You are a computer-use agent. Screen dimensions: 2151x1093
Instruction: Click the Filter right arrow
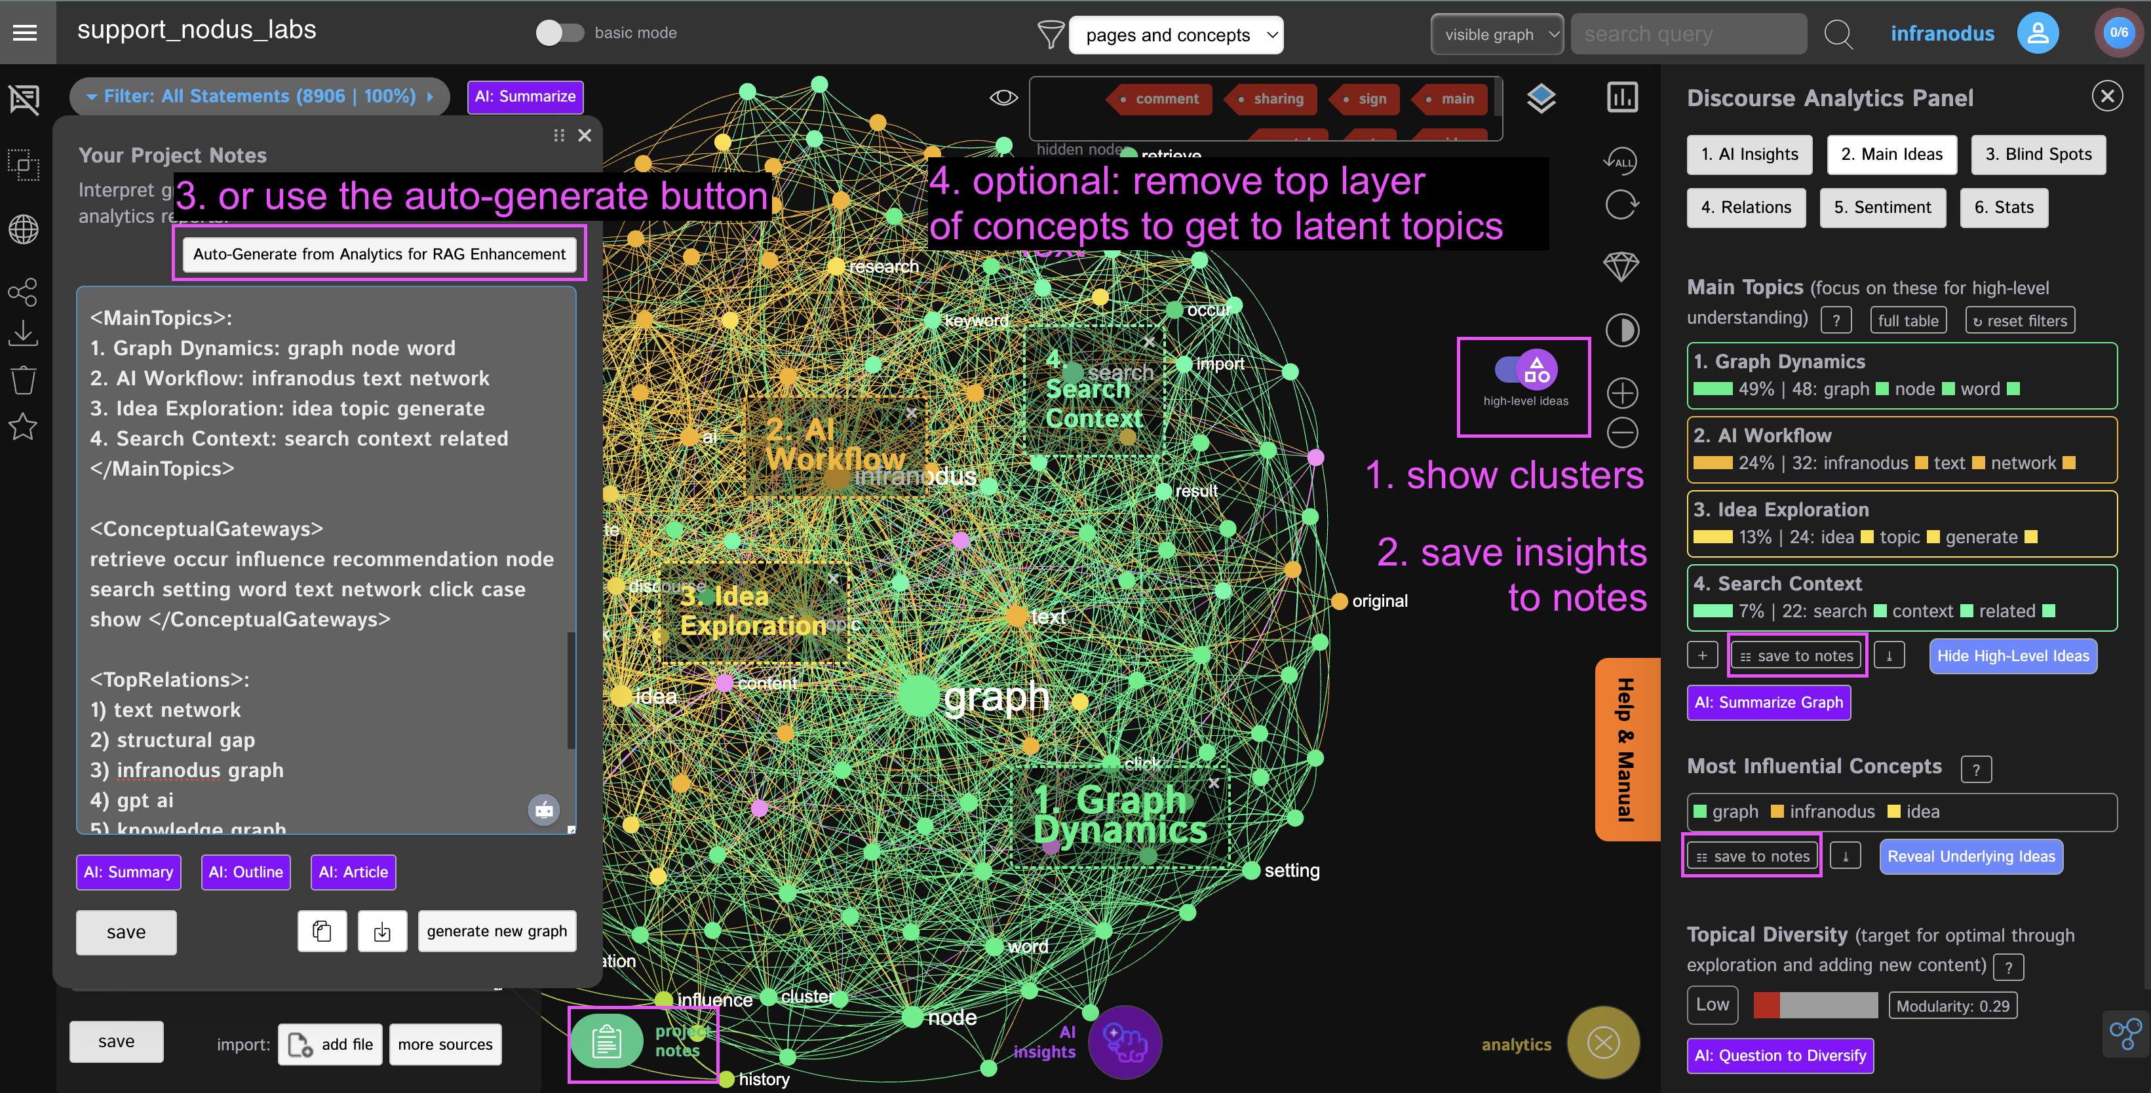point(430,97)
